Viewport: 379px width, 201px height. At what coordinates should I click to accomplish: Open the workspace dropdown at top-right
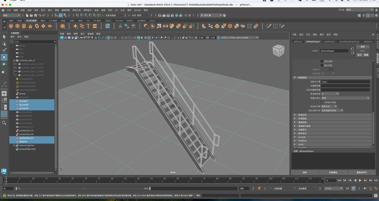(x=360, y=10)
